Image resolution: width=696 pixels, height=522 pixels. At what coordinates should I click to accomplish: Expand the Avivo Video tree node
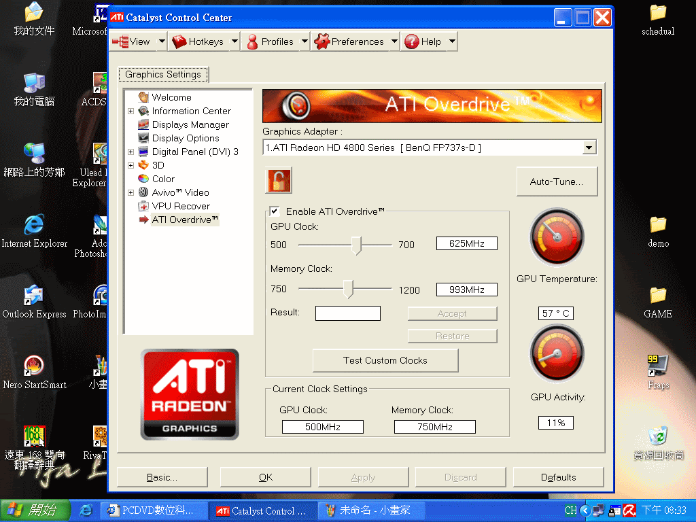click(130, 192)
